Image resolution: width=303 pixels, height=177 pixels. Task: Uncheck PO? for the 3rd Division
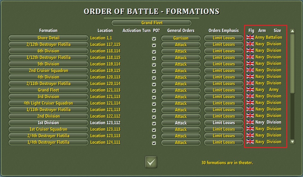[x=154, y=97]
